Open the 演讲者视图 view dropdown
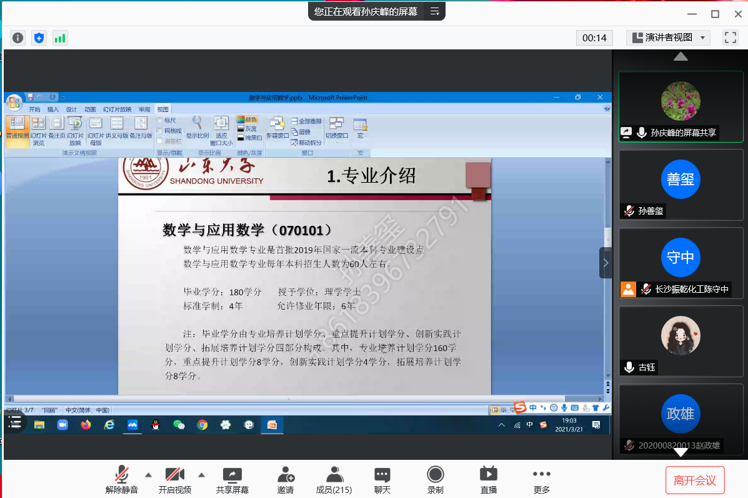Screen dimensions: 748x498 pos(668,38)
